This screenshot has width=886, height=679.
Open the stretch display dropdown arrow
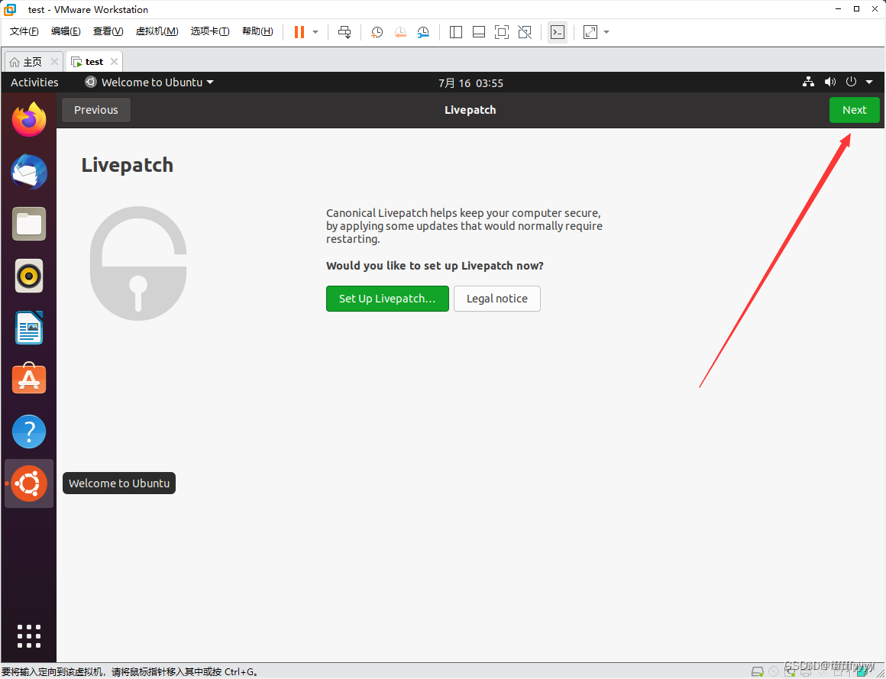point(606,32)
